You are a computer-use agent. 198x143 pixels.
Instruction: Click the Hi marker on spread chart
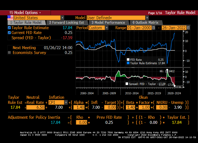167,70
